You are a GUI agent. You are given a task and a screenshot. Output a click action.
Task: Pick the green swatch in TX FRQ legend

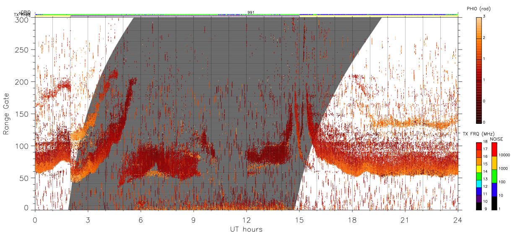coord(479,176)
